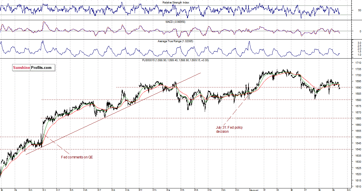Click the price axis label 1655
This screenshot has height=191, width=362.
(x=358, y=131)
